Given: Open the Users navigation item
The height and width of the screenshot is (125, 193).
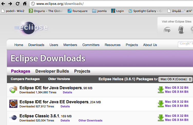Looking at the screenshot, I should (x=54, y=45).
